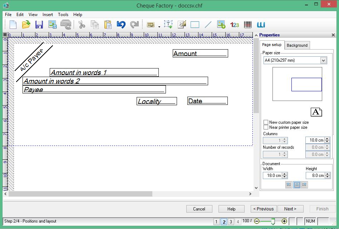Cut selection using the scissors icon
Viewport: 339px width, 229px height.
click(82, 25)
